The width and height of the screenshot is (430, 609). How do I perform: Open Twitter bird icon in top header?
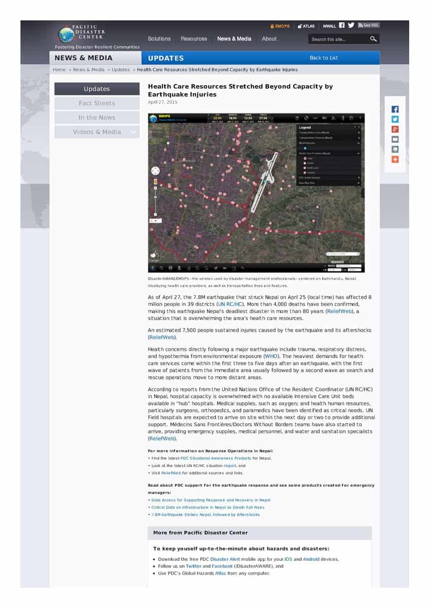tap(351, 25)
